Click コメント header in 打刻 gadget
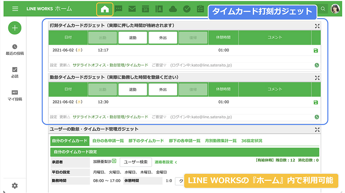 (275, 38)
